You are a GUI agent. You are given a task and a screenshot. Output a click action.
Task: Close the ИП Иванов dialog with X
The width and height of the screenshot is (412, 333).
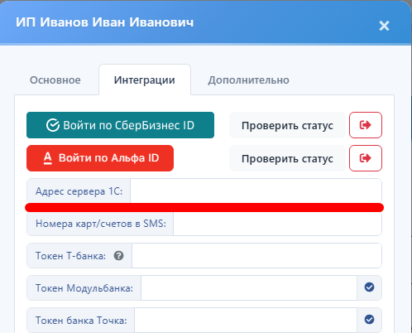(x=384, y=26)
